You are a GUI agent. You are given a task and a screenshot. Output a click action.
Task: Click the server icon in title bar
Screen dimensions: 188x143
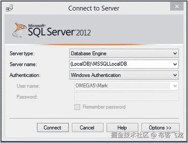[9, 8]
